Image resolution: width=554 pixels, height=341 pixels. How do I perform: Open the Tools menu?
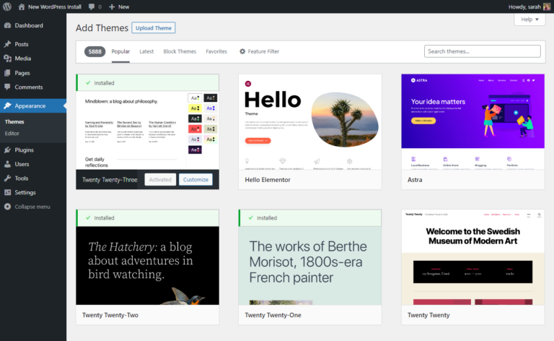pos(21,178)
